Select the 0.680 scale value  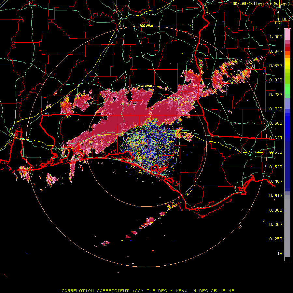(276, 123)
